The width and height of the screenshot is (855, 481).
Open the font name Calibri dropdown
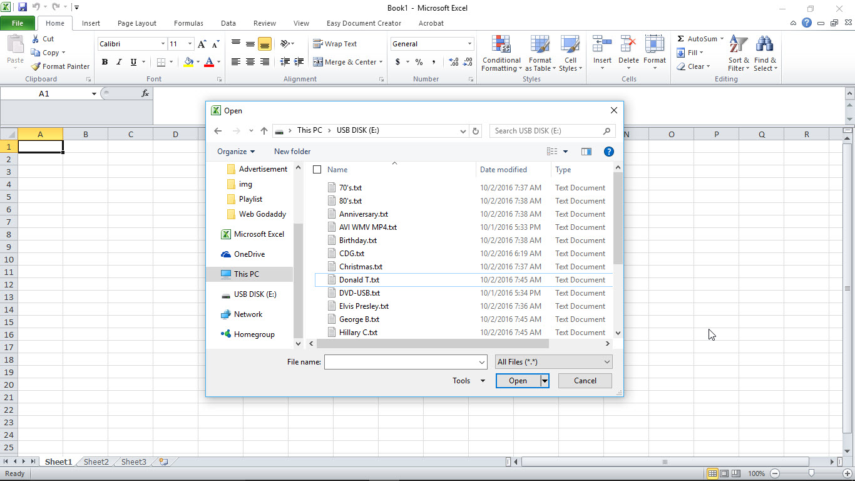coord(163,44)
